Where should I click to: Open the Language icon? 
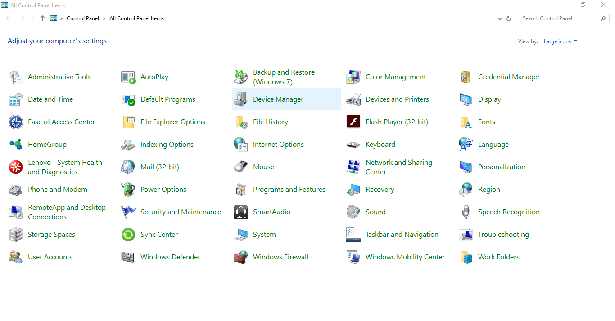point(466,145)
